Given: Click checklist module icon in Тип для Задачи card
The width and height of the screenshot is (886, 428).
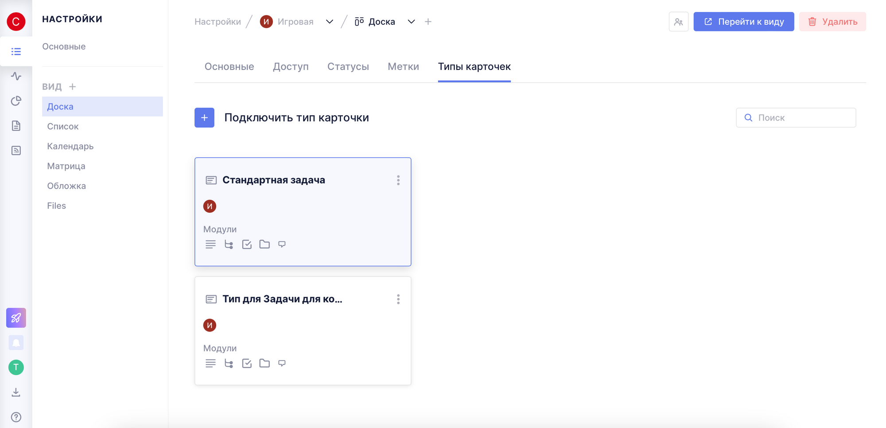Looking at the screenshot, I should point(247,364).
